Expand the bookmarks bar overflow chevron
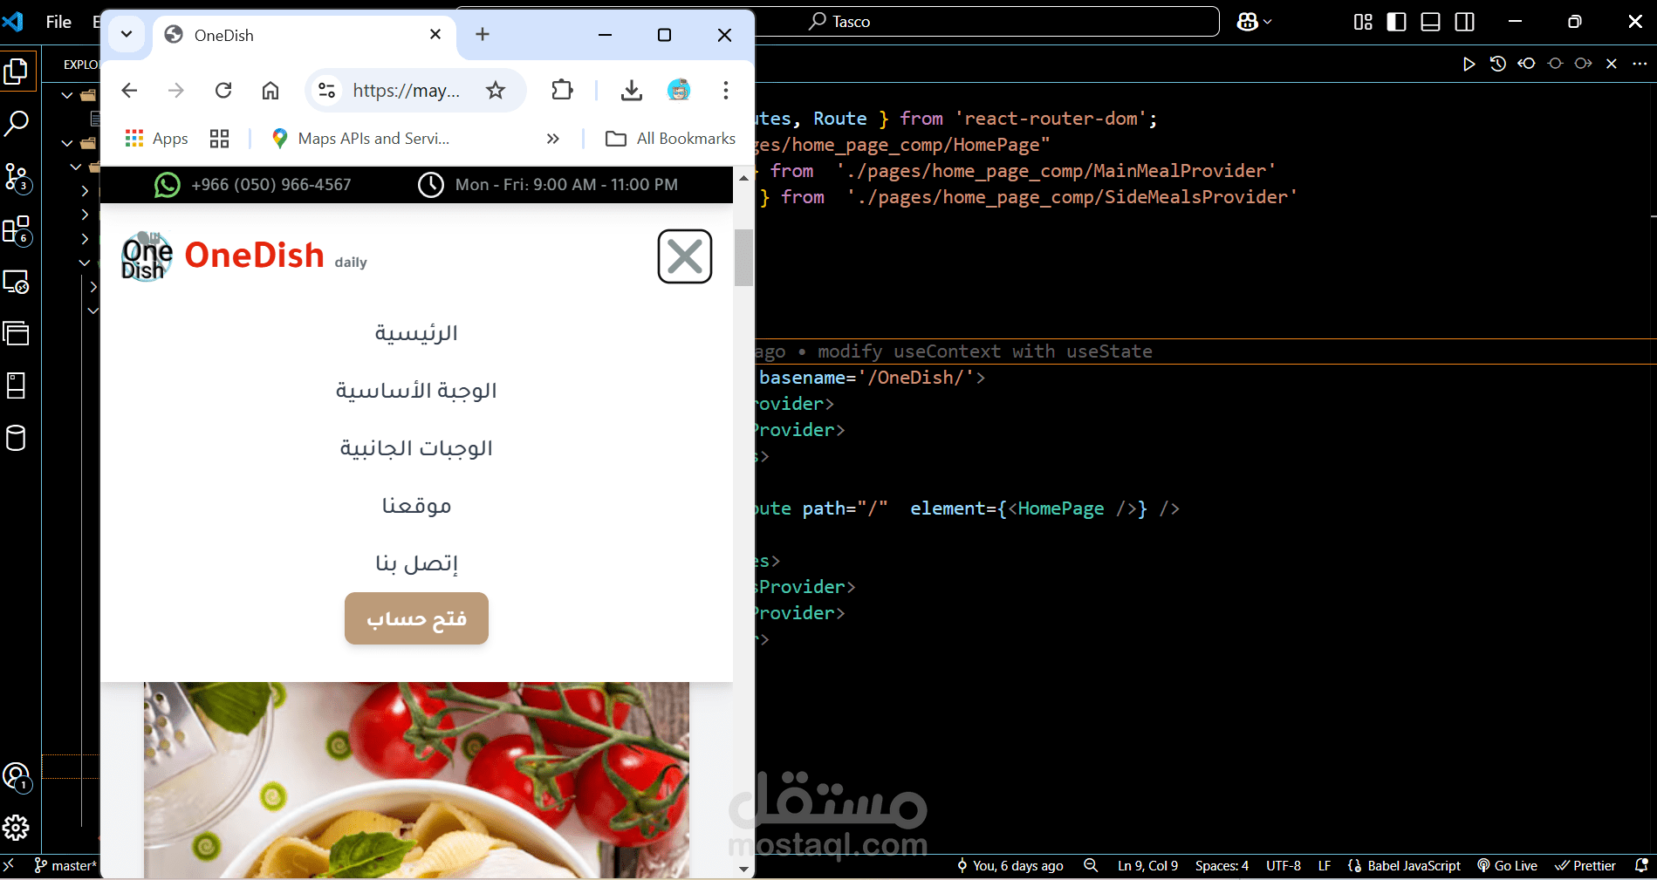Screen dimensions: 1657x880 coord(552,139)
